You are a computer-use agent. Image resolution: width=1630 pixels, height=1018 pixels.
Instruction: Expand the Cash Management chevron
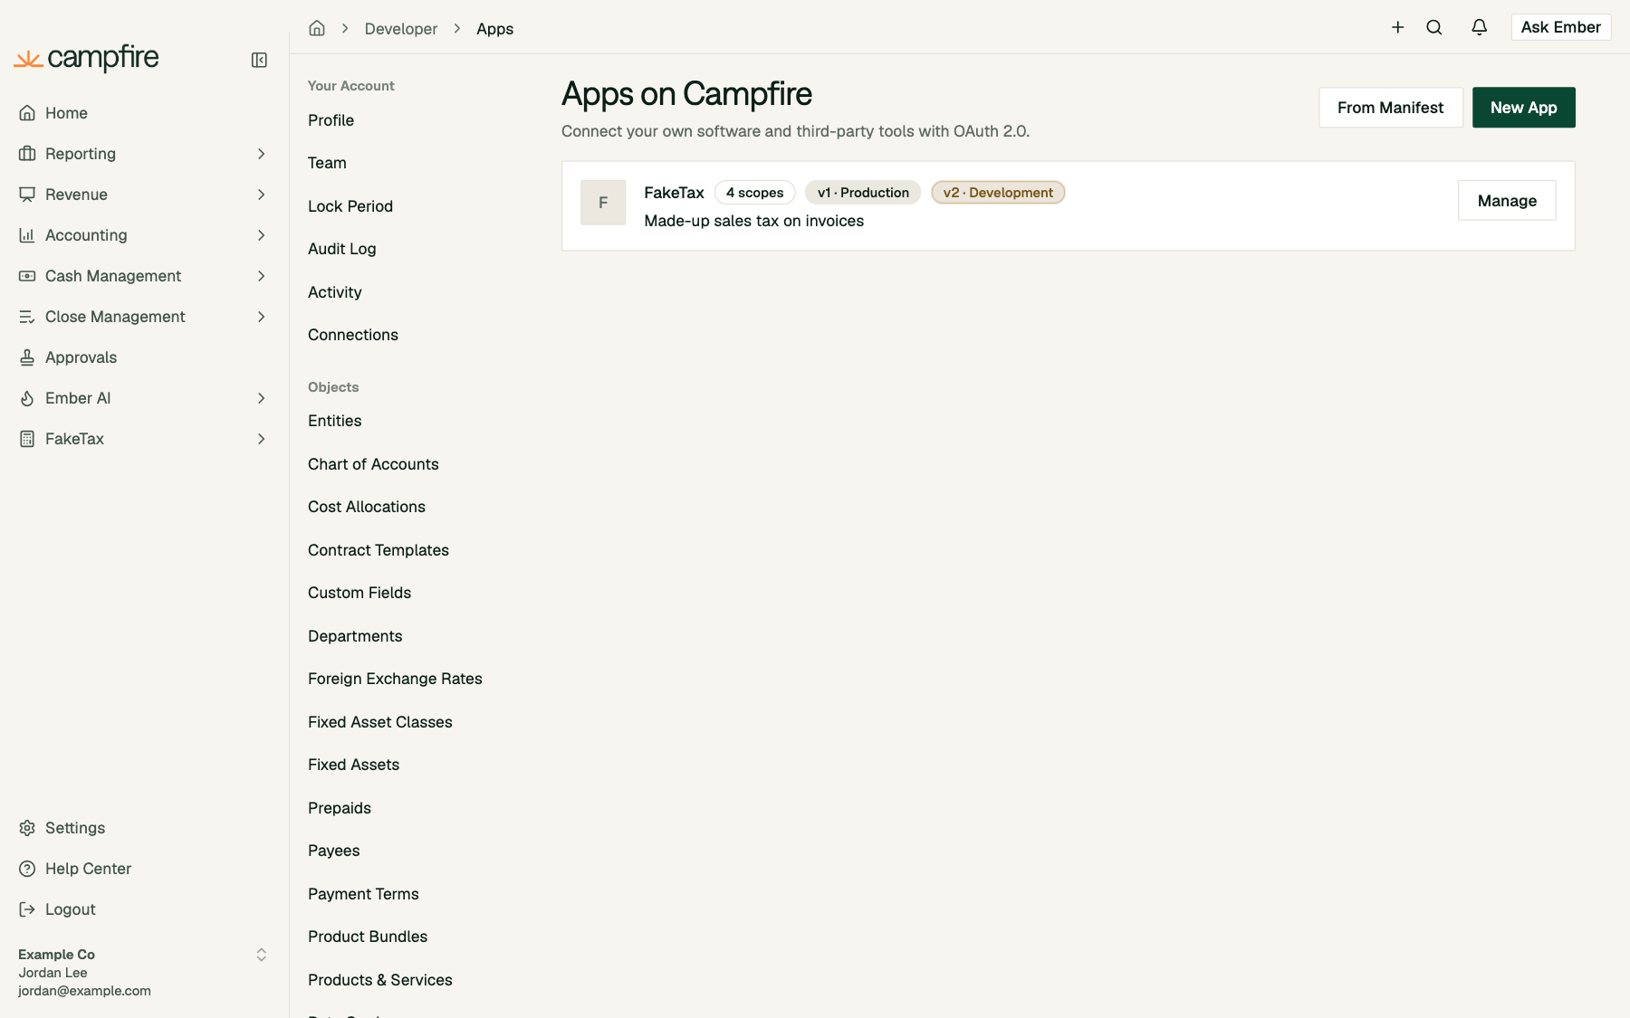click(x=261, y=276)
